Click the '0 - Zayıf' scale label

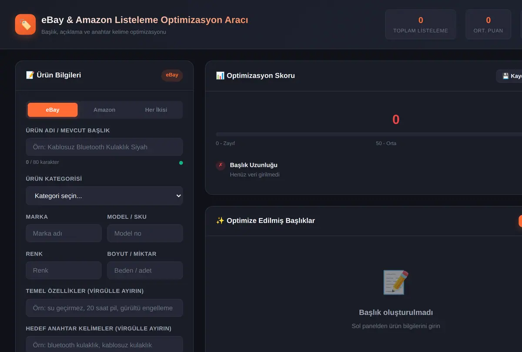[x=225, y=143]
